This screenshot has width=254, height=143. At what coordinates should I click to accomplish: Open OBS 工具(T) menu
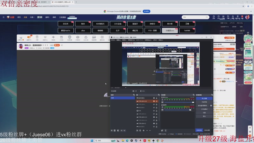click(155, 40)
